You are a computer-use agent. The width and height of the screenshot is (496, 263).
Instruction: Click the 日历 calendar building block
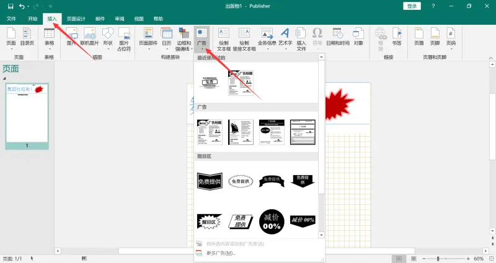pyautogui.click(x=167, y=38)
